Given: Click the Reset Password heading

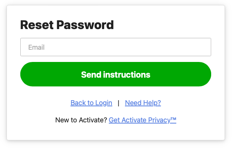Looking at the screenshot, I should point(67,25).
